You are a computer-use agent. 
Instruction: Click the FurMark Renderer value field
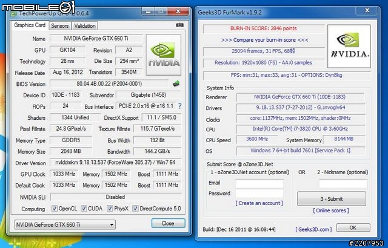pyautogui.click(x=300, y=97)
